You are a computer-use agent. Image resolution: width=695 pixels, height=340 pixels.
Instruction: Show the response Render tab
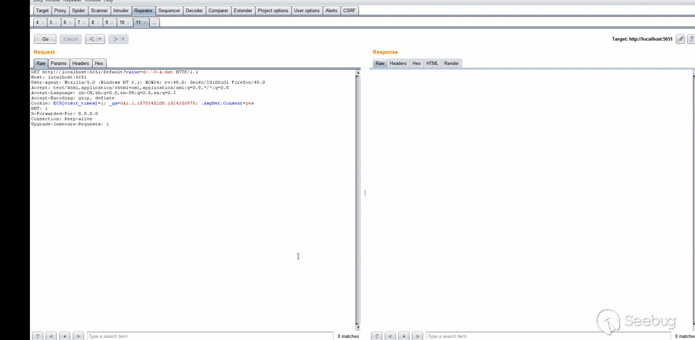pos(451,63)
